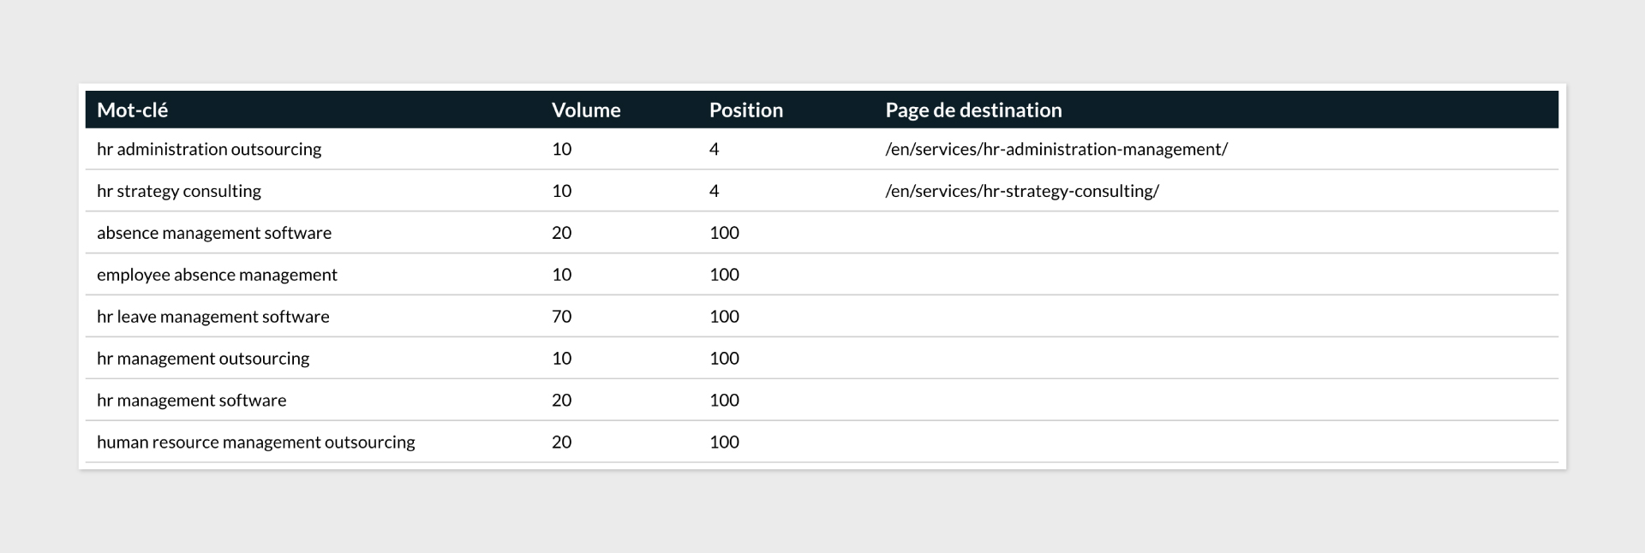Screen dimensions: 1645x553
Task: Click the "hr strategy consulting" keyword
Action: 179,191
